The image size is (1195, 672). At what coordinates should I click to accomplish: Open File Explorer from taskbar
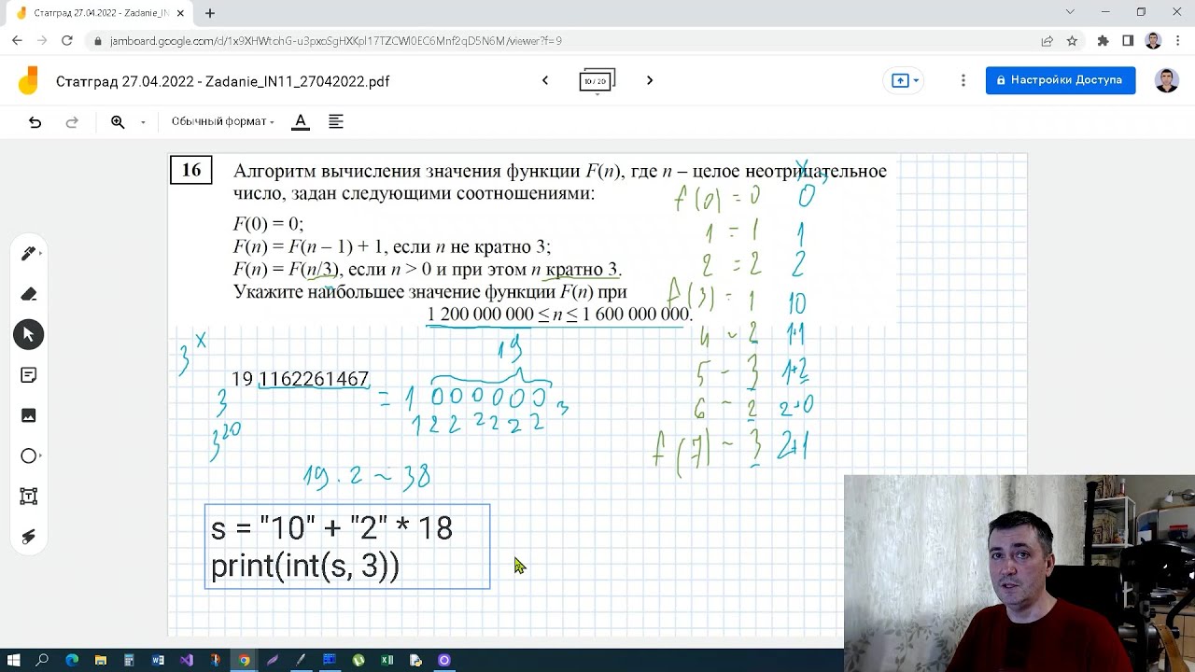tap(101, 660)
